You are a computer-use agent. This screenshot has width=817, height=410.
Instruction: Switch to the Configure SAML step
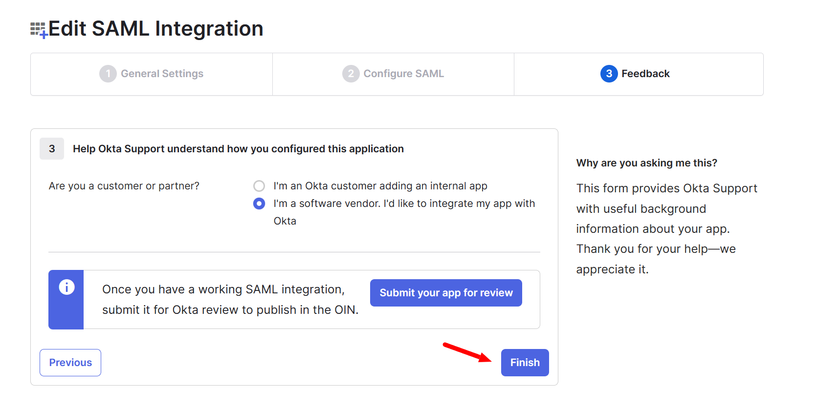click(403, 74)
